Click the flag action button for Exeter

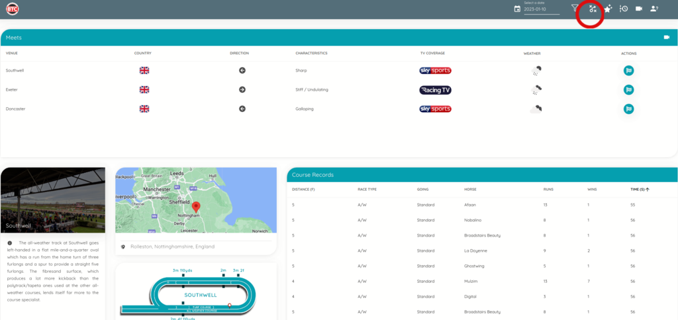pos(628,89)
